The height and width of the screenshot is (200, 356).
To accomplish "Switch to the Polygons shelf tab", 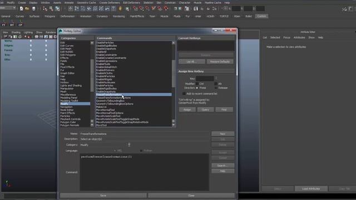I will pos(50,16).
